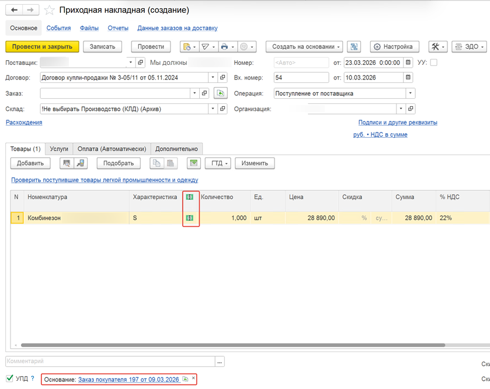
Task: Click the green icon in Комбинезон row
Action: (x=189, y=218)
